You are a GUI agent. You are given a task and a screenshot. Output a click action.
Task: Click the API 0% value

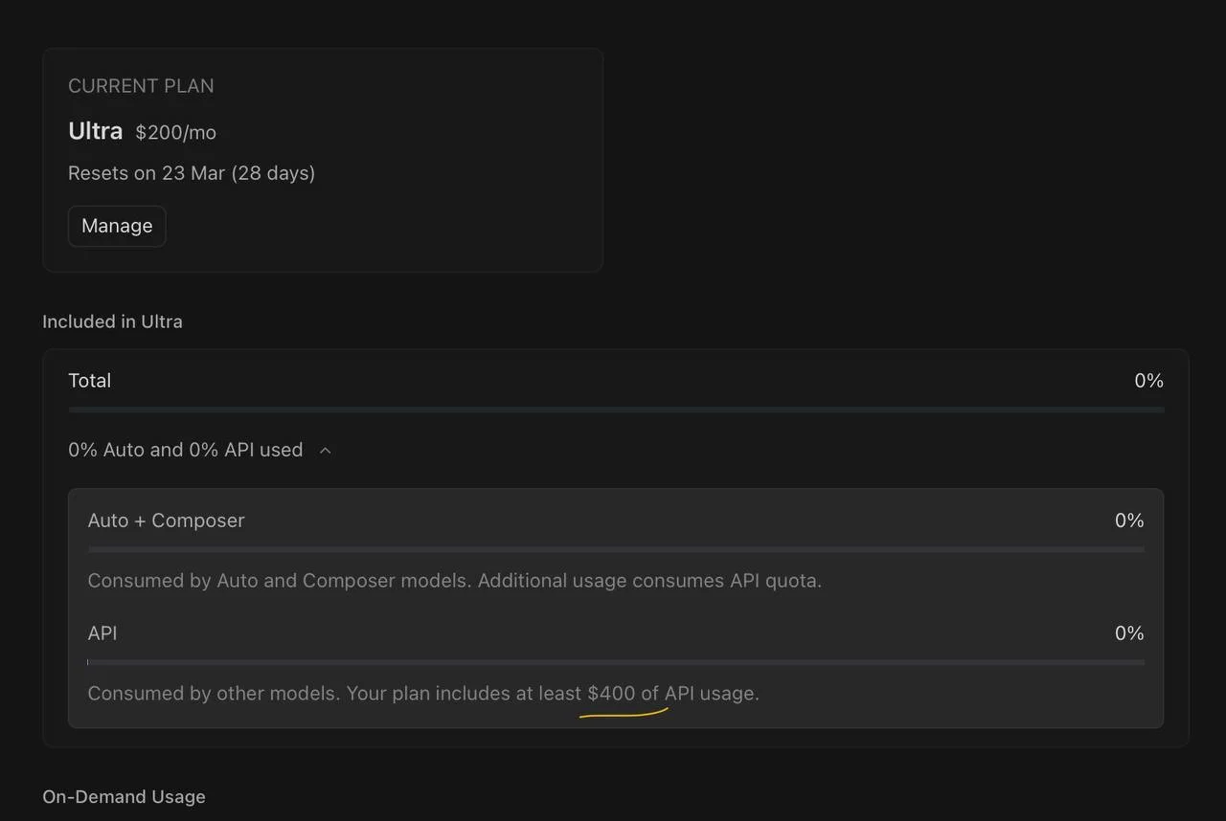(x=1129, y=633)
